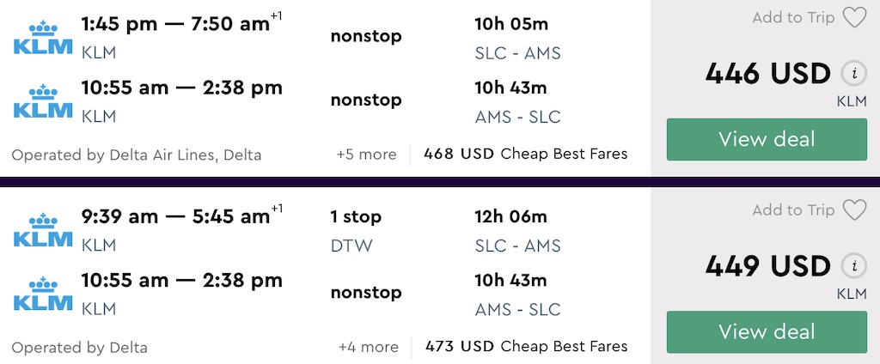Save the 446 USD flight with heart icon
This screenshot has width=880, height=364.
pyautogui.click(x=854, y=18)
